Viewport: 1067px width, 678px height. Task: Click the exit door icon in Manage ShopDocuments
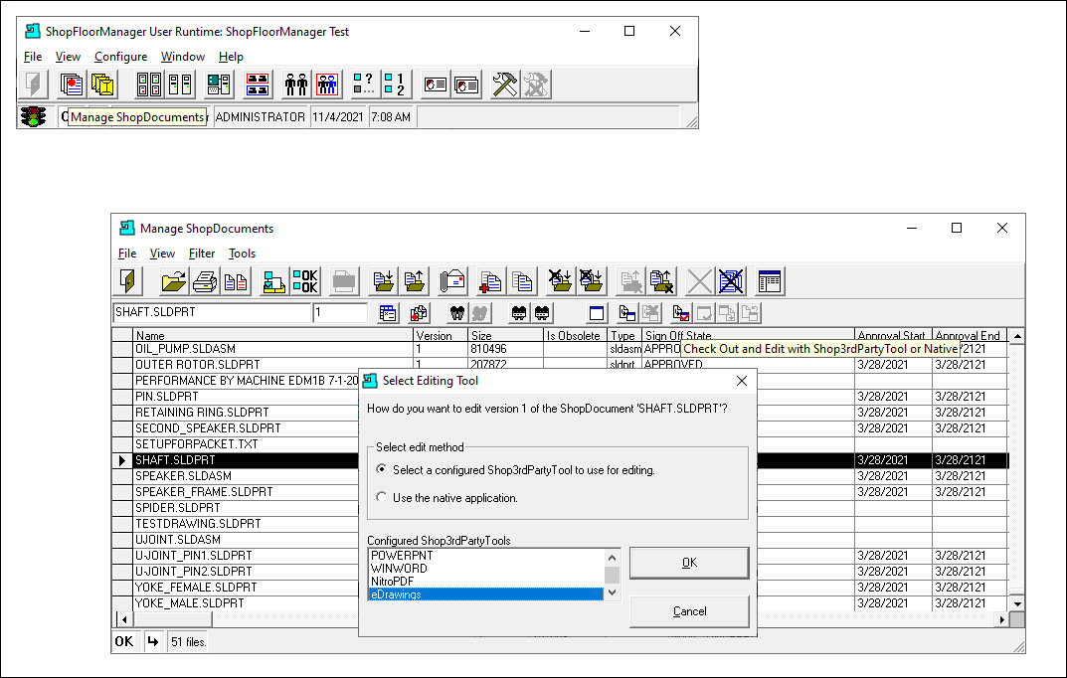point(127,281)
